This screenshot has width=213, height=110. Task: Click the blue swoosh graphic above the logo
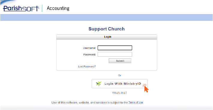click(x=8, y=2)
